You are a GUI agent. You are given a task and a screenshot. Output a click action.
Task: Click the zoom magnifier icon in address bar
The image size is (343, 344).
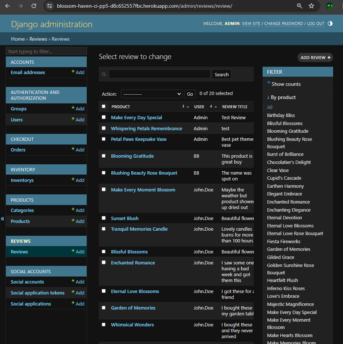pos(300,6)
